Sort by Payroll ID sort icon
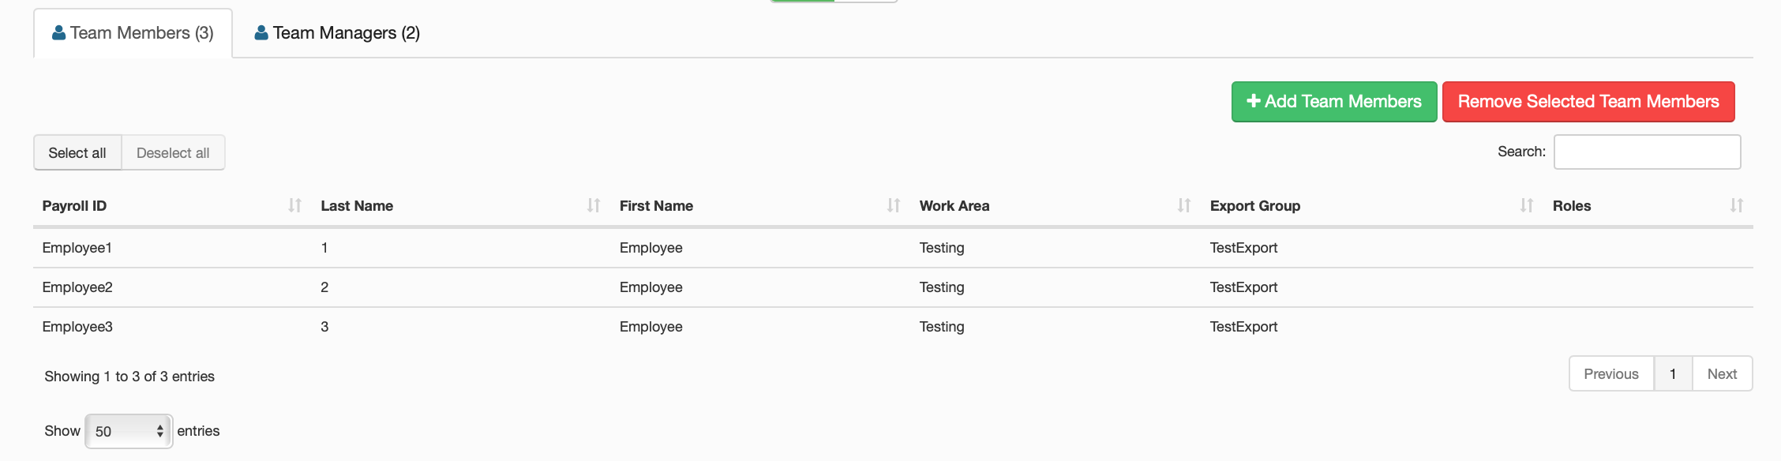 point(294,205)
